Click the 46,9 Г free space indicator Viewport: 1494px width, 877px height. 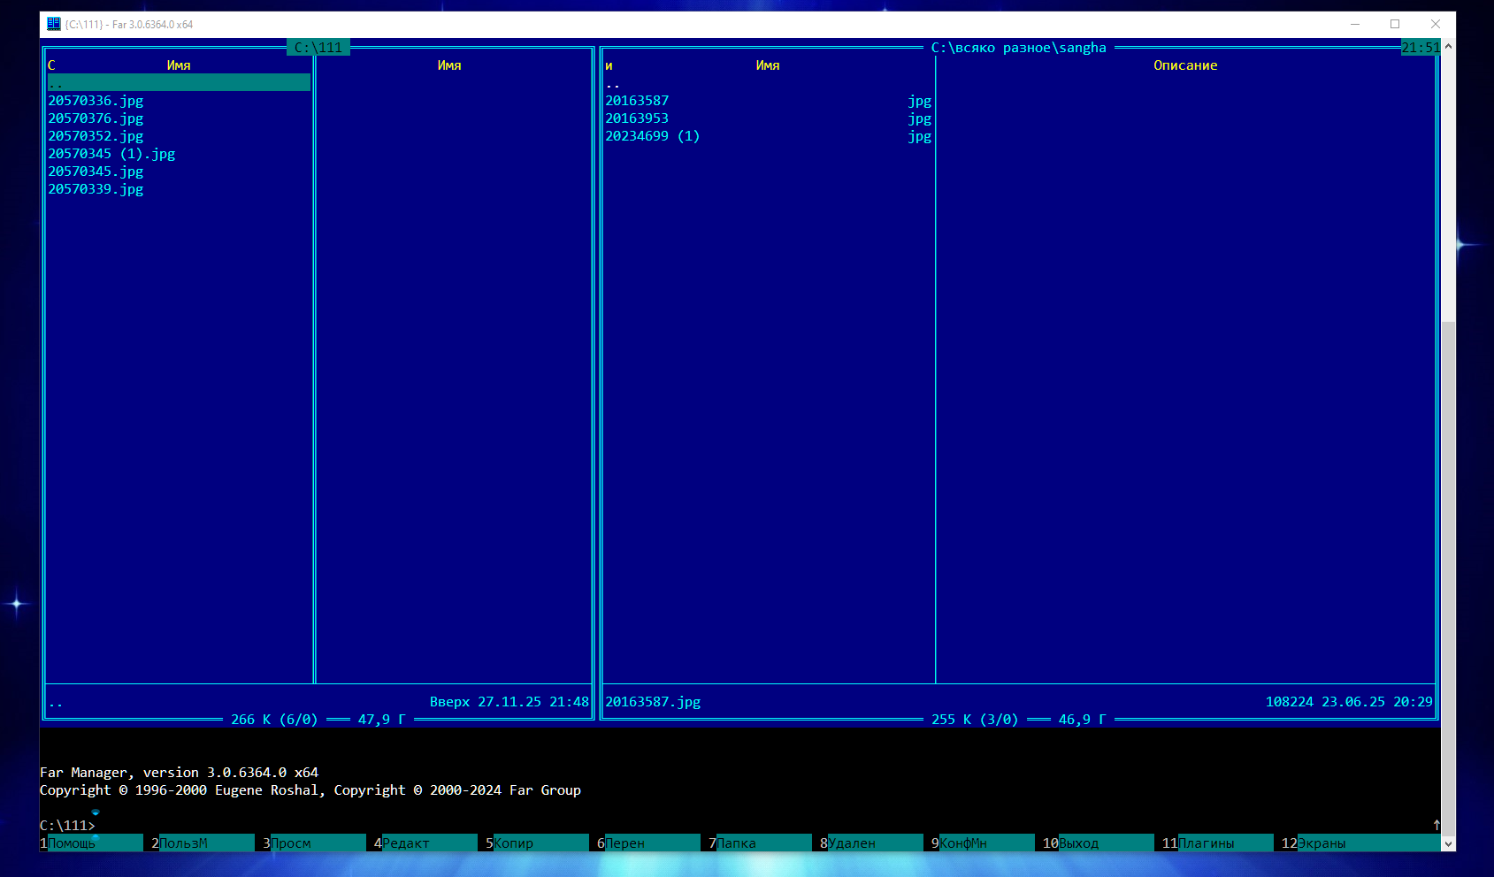[x=1082, y=720]
